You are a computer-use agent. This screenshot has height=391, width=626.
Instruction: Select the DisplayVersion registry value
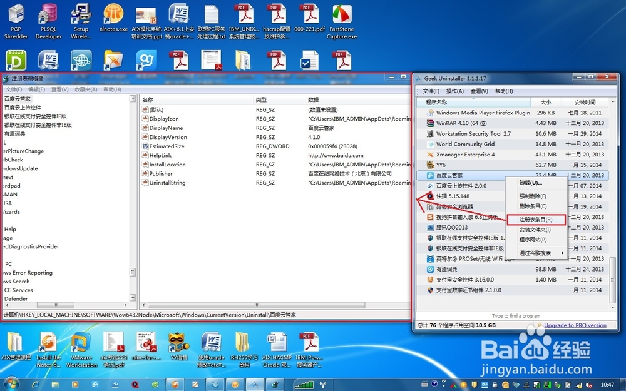(168, 137)
